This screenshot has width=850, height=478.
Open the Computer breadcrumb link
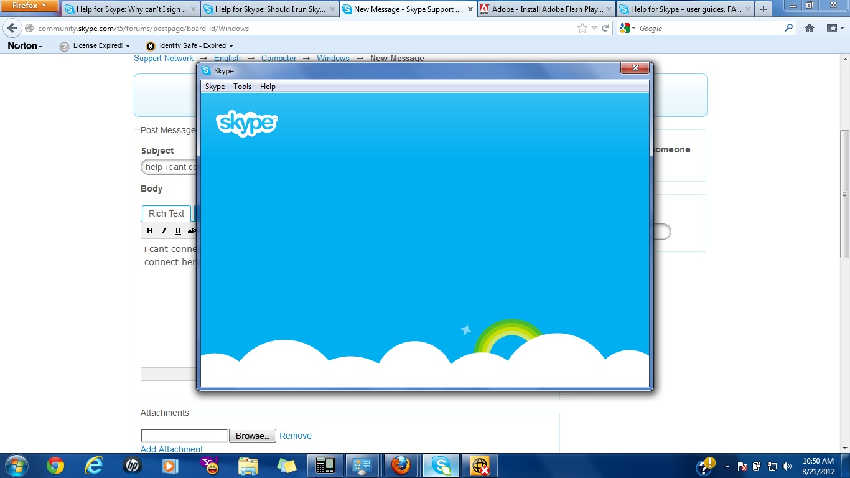(279, 58)
